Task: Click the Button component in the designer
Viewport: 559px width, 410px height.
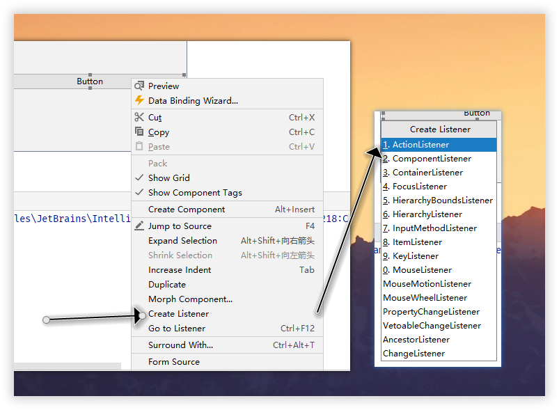Action: click(x=90, y=81)
